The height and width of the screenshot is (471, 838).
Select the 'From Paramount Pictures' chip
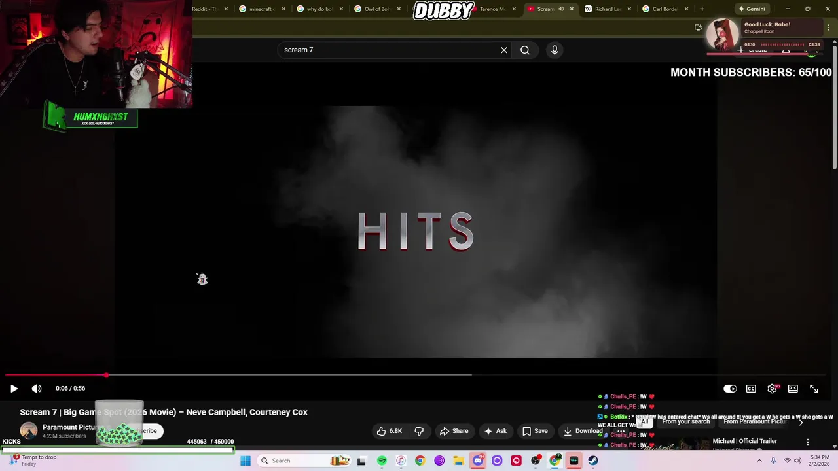(x=755, y=422)
